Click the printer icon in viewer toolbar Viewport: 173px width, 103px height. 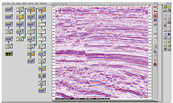pos(155,56)
